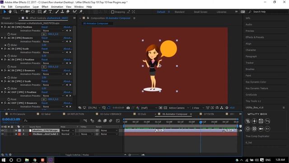Open resolution (Half) dropdown
Screen dimensions: 289x163
(x=149, y=108)
